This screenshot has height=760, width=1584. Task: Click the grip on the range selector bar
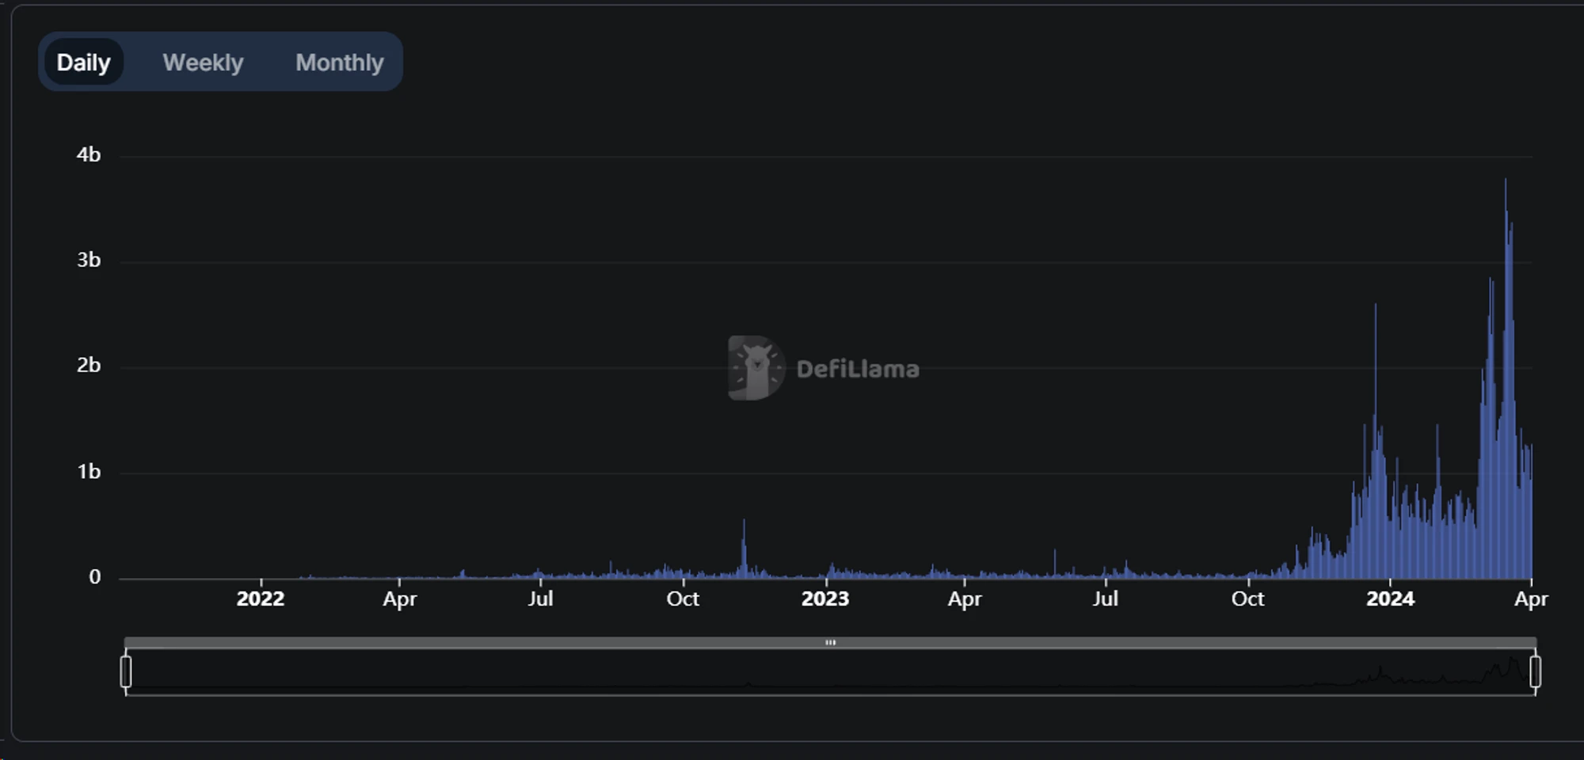pyautogui.click(x=830, y=642)
